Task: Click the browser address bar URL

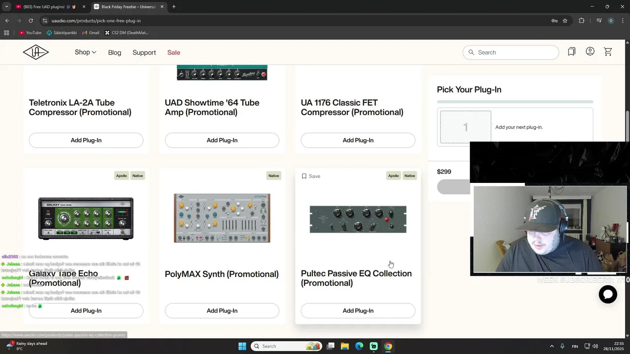Action: [x=96, y=21]
